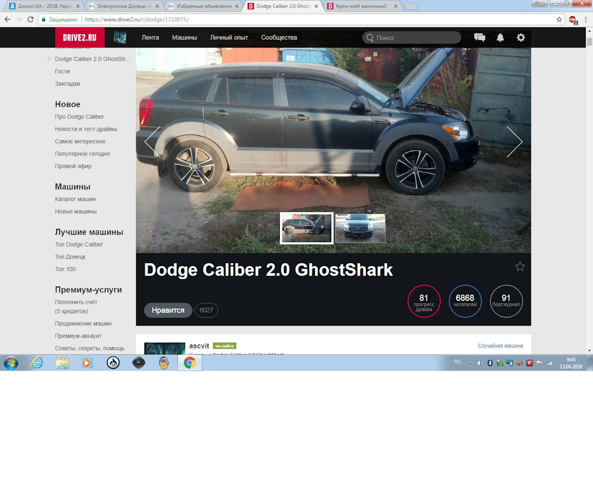
Task: Close the Dodge Caliber 2.0 Ghost tab
Action: [x=316, y=6]
